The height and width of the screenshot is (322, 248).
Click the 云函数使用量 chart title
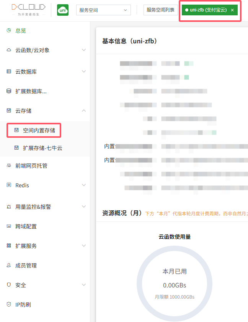point(175,237)
